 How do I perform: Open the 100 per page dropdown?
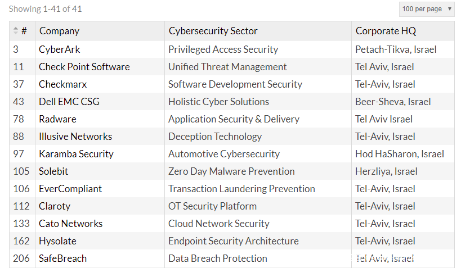coord(427,9)
